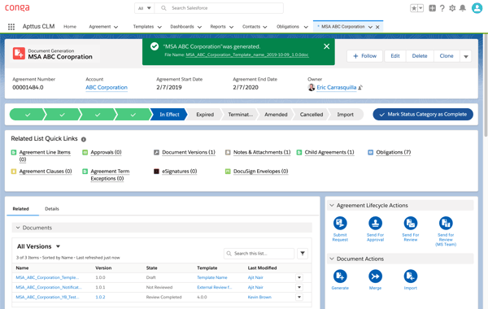Click the Related List Quick Links info icon

[x=84, y=139]
